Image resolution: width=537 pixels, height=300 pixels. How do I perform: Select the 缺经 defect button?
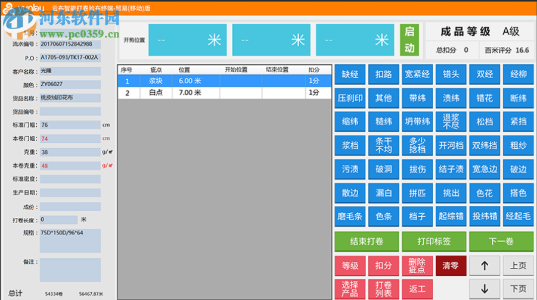click(350, 74)
